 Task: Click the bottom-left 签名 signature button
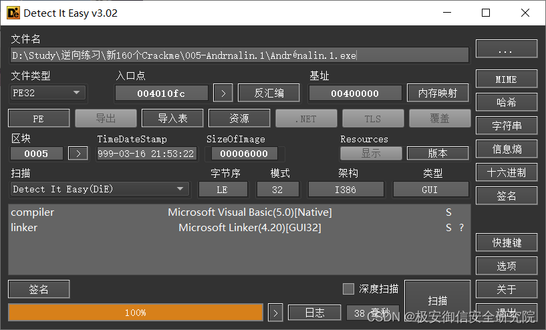pos(39,289)
